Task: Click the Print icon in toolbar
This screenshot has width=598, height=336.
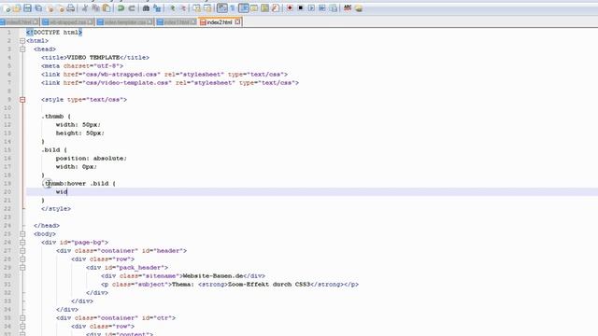Action: pyautogui.click(x=71, y=8)
